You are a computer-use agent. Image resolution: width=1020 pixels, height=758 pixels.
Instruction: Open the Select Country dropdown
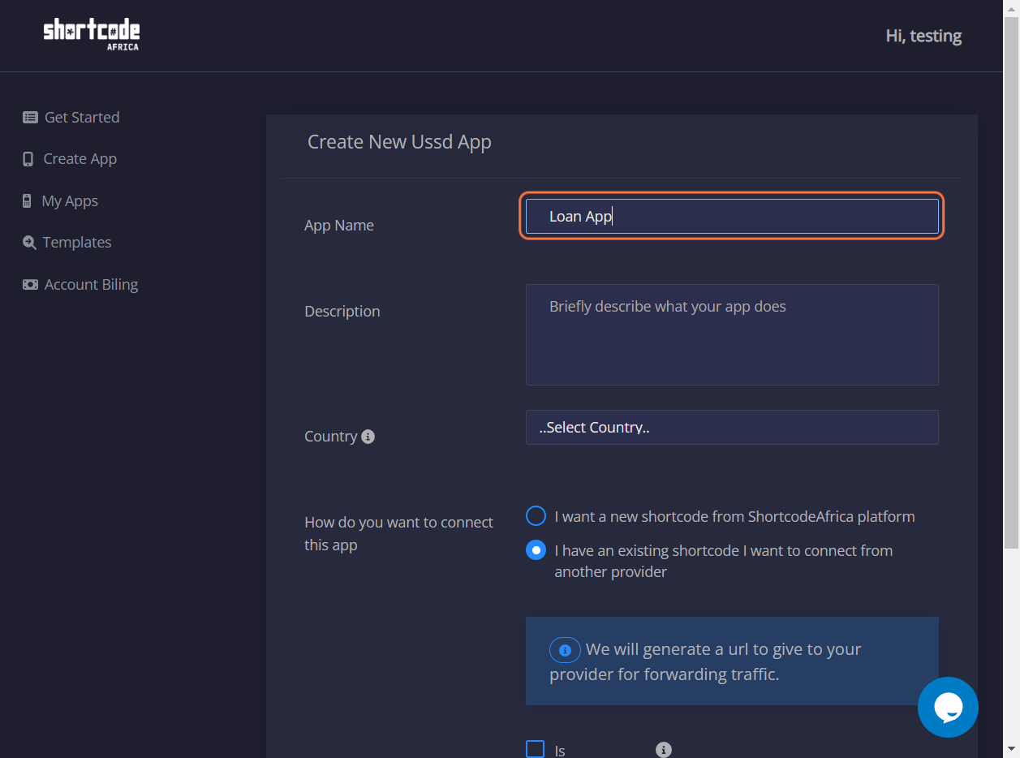[x=732, y=428]
